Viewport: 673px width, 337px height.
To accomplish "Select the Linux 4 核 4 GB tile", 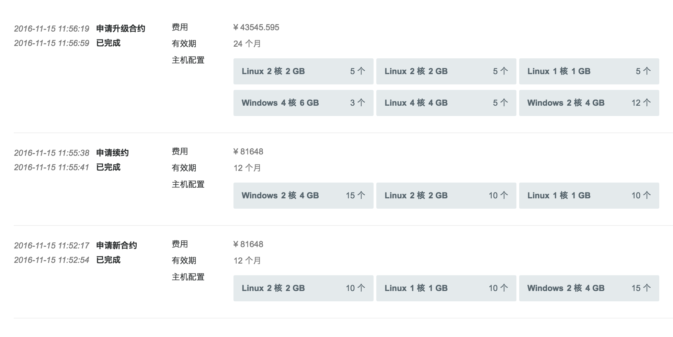I will pos(446,103).
